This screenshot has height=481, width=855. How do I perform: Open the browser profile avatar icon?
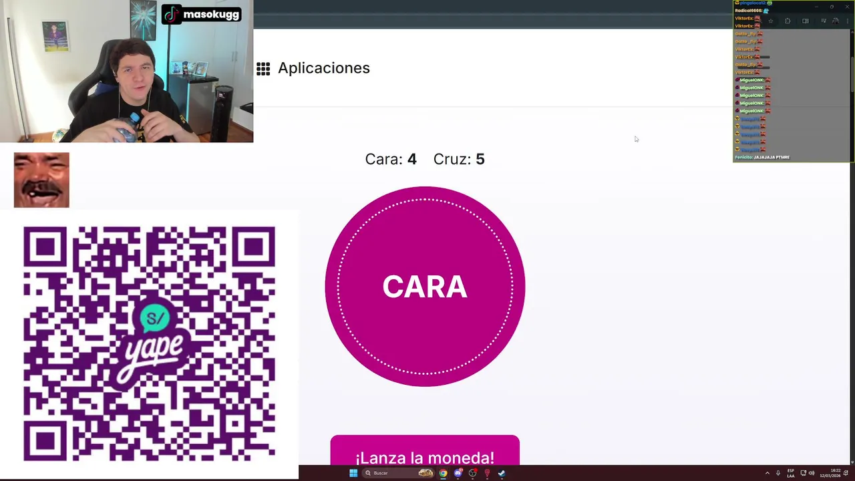(835, 21)
